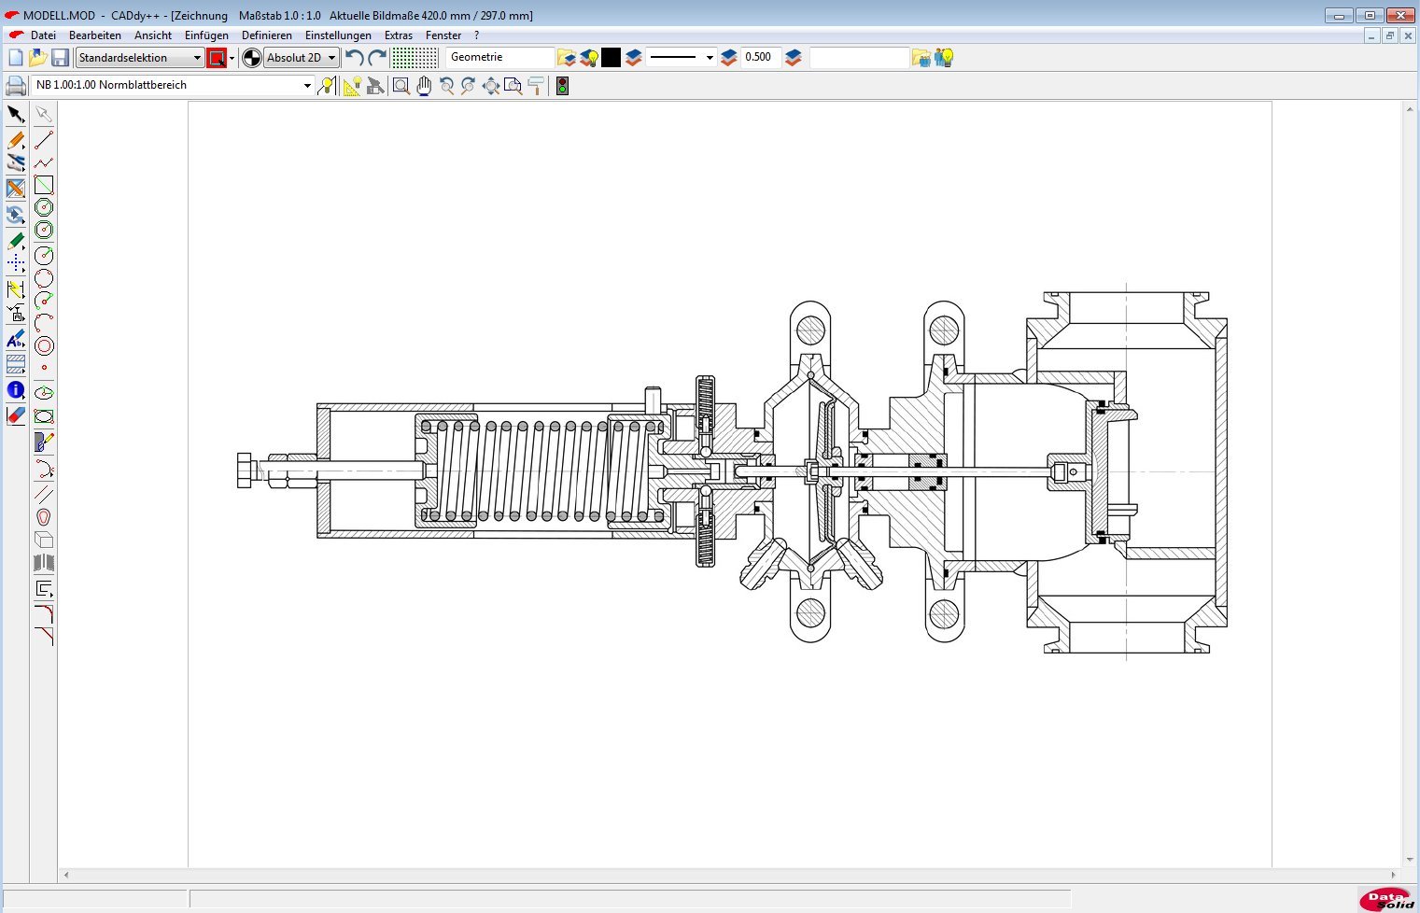Open the black color swatch
The image size is (1420, 913).
(611, 58)
